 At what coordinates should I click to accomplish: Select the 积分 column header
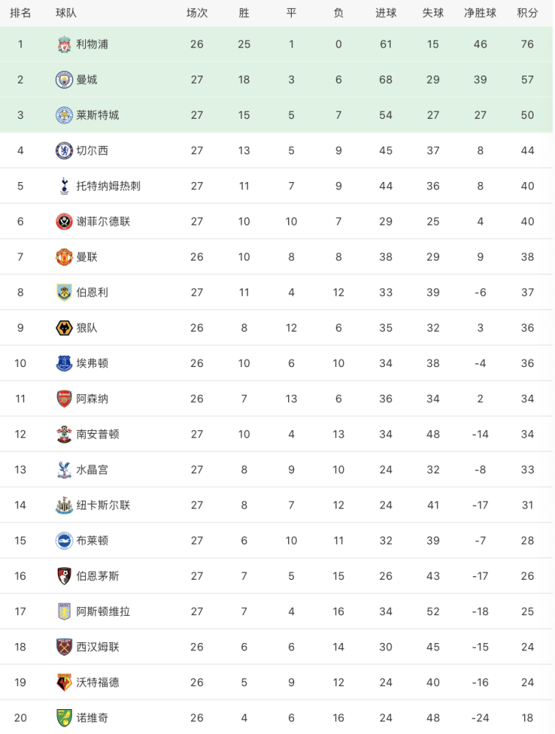point(527,13)
